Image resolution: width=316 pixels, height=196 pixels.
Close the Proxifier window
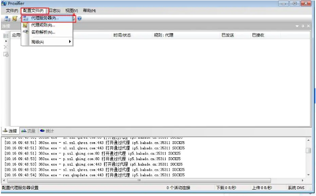tap(306, 4)
